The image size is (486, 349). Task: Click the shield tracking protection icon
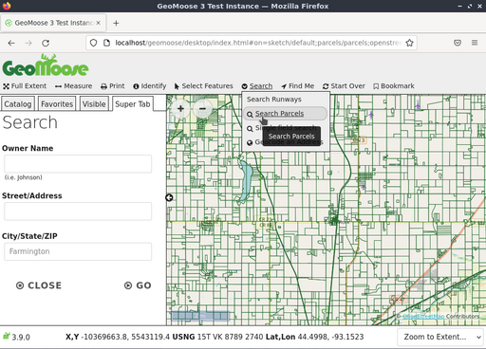[x=93, y=43]
